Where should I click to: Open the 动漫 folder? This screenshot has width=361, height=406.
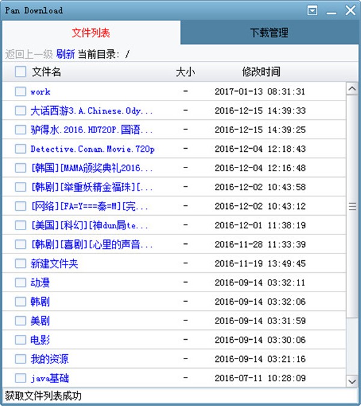pos(40,283)
